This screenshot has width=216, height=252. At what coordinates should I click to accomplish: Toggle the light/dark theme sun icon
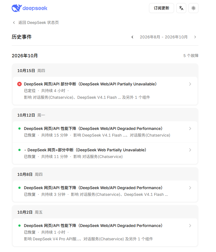pyautogui.click(x=193, y=8)
